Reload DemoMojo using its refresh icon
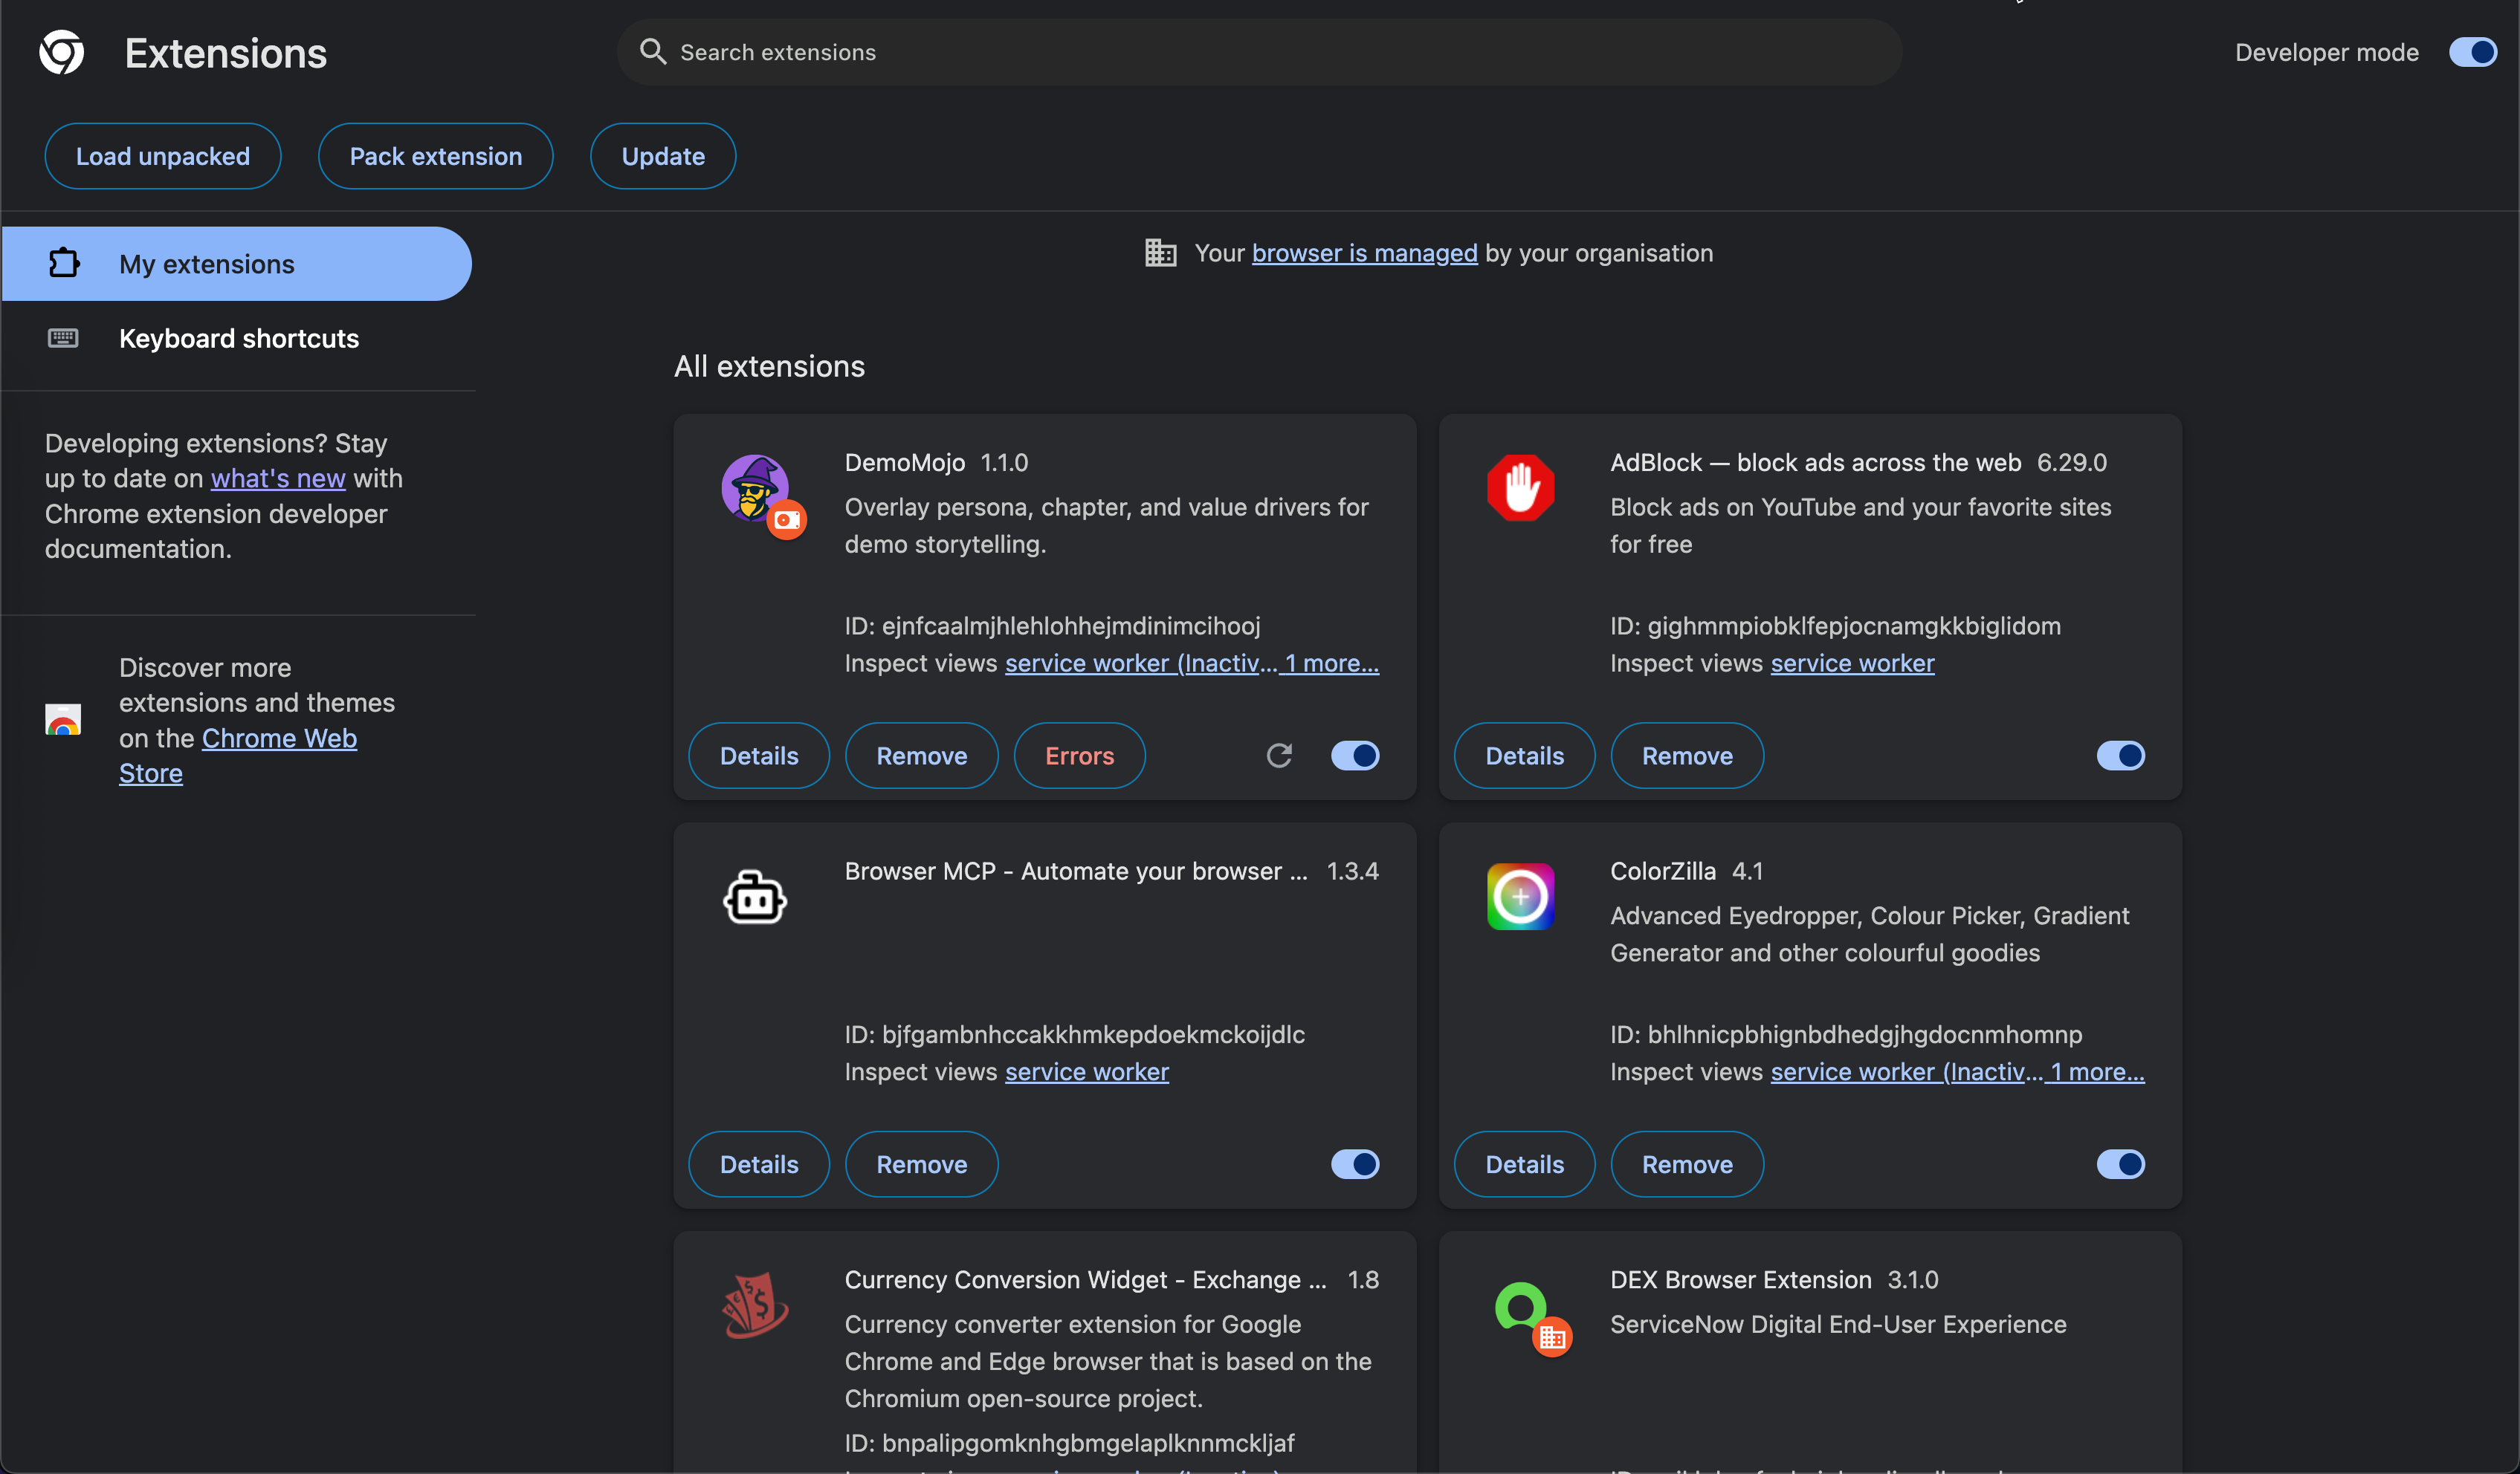The width and height of the screenshot is (2520, 1474). pos(1280,756)
